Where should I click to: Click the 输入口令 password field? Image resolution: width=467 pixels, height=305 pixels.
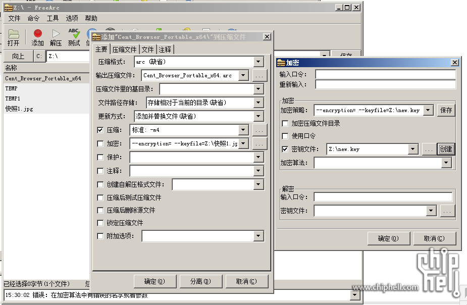[385, 74]
